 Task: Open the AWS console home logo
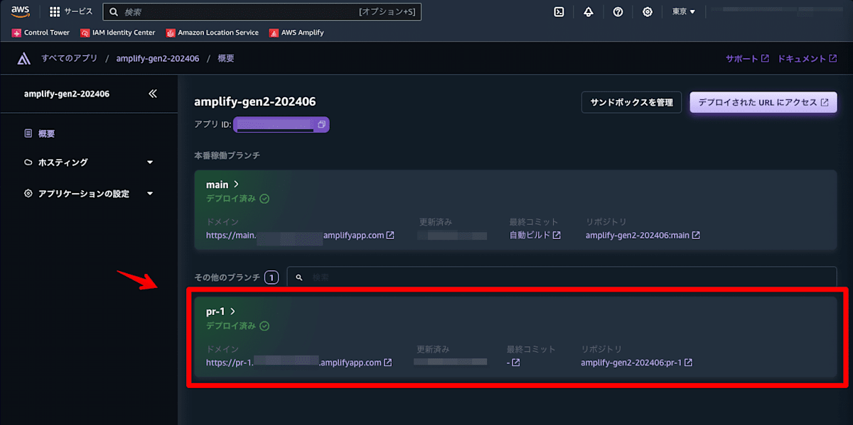click(20, 11)
